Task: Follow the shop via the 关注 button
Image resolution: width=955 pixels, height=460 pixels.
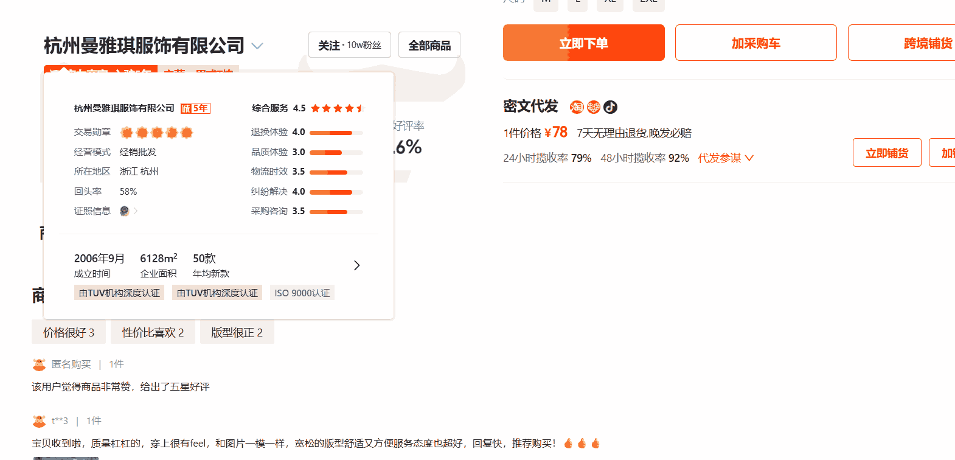Action: pyautogui.click(x=349, y=45)
